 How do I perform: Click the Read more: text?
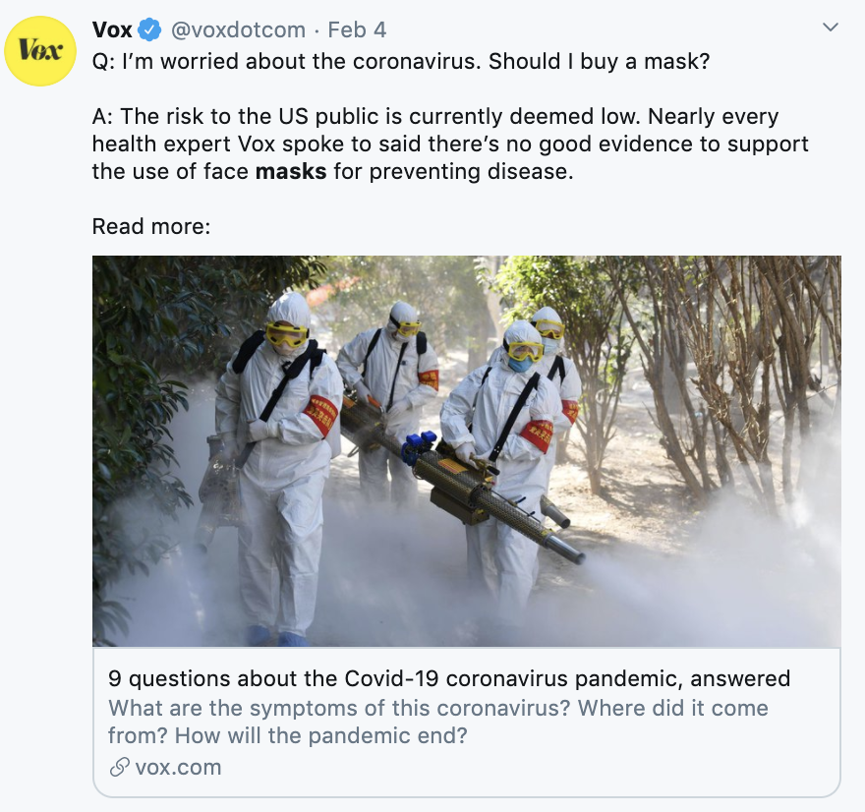(151, 226)
